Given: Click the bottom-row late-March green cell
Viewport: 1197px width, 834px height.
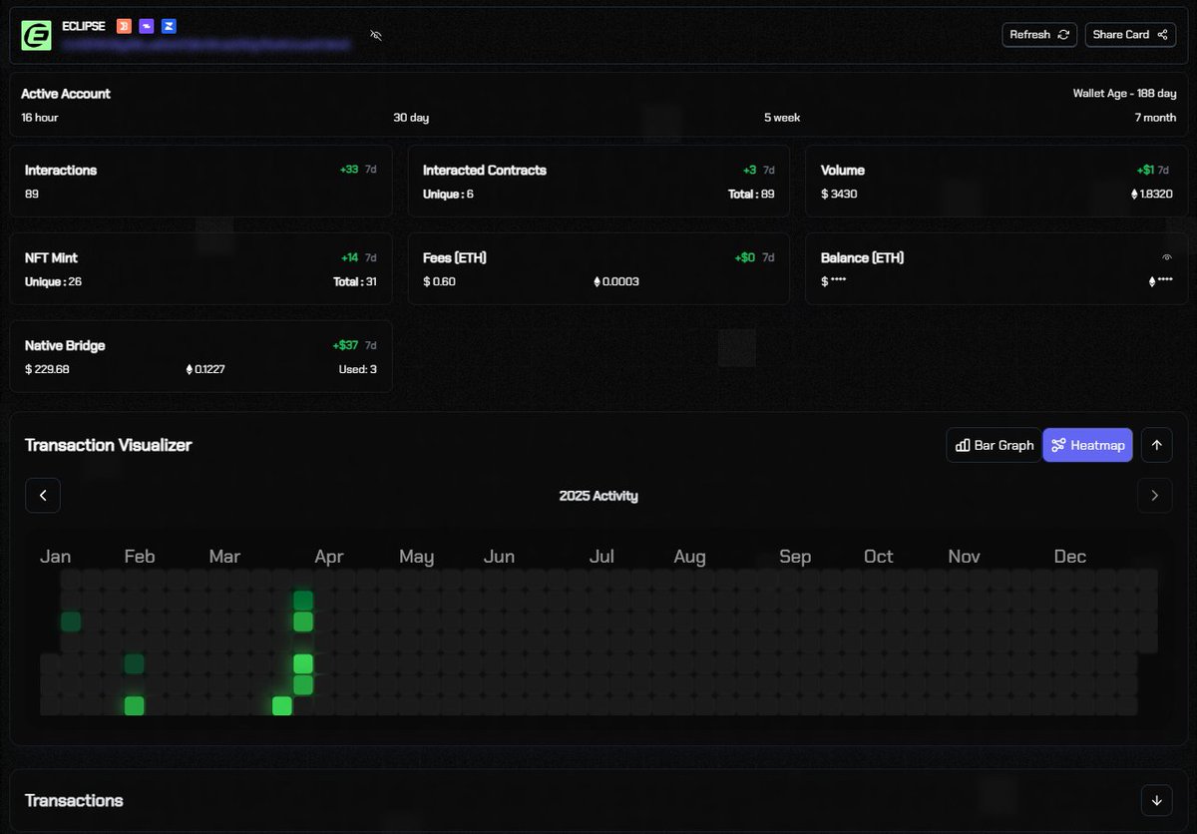Looking at the screenshot, I should point(282,705).
